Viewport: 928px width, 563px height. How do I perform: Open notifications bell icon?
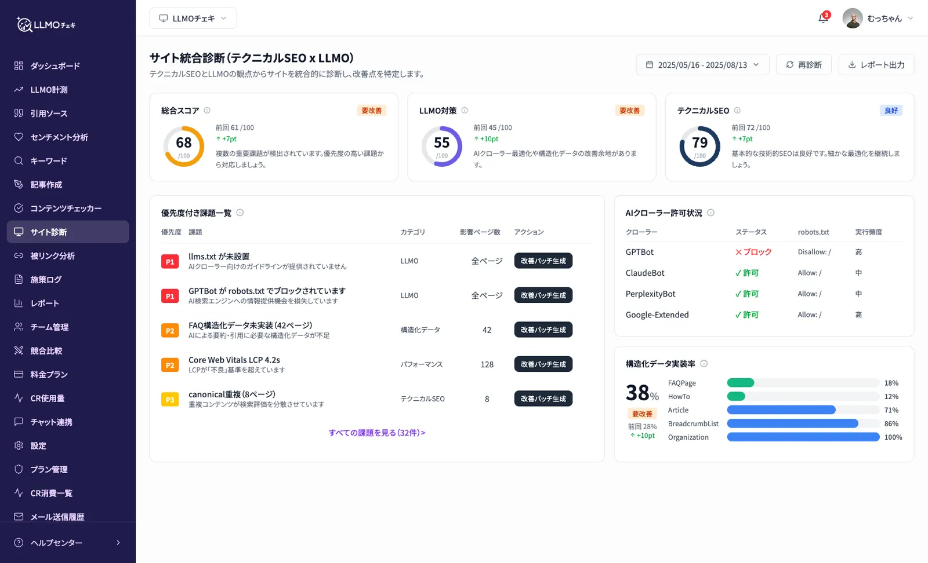click(x=823, y=19)
